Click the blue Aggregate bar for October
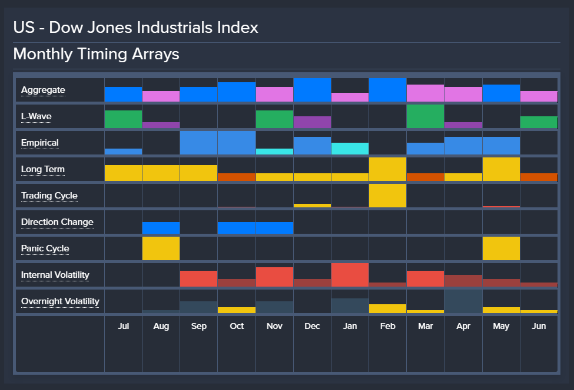574x390 pixels. pos(237,92)
